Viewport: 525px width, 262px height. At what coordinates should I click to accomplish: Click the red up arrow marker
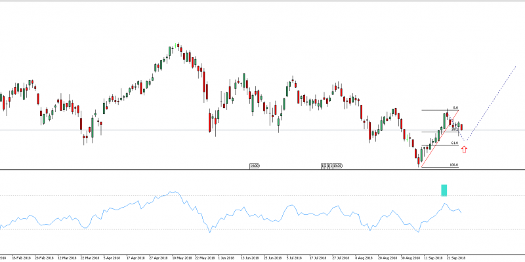pos(465,149)
